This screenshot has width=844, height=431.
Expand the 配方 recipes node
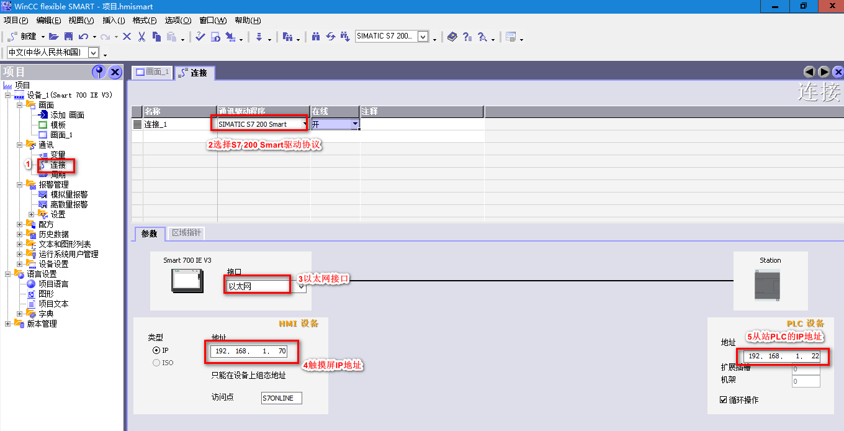pos(20,224)
